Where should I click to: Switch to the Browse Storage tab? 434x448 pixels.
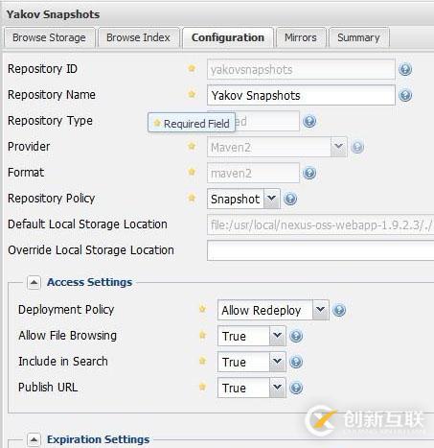pos(50,37)
